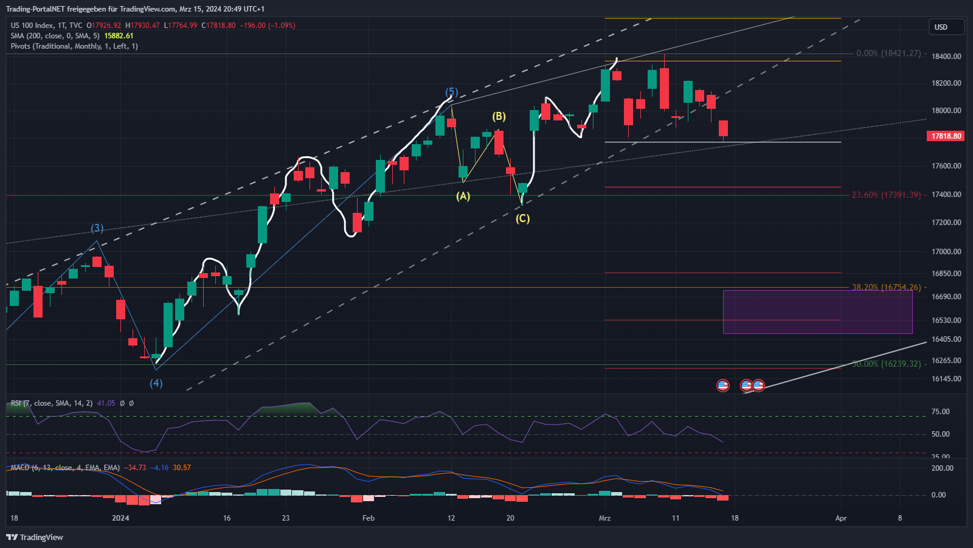This screenshot has height=548, width=973.
Task: Select the Pivots Traditional indicator legend
Action: tap(74, 46)
